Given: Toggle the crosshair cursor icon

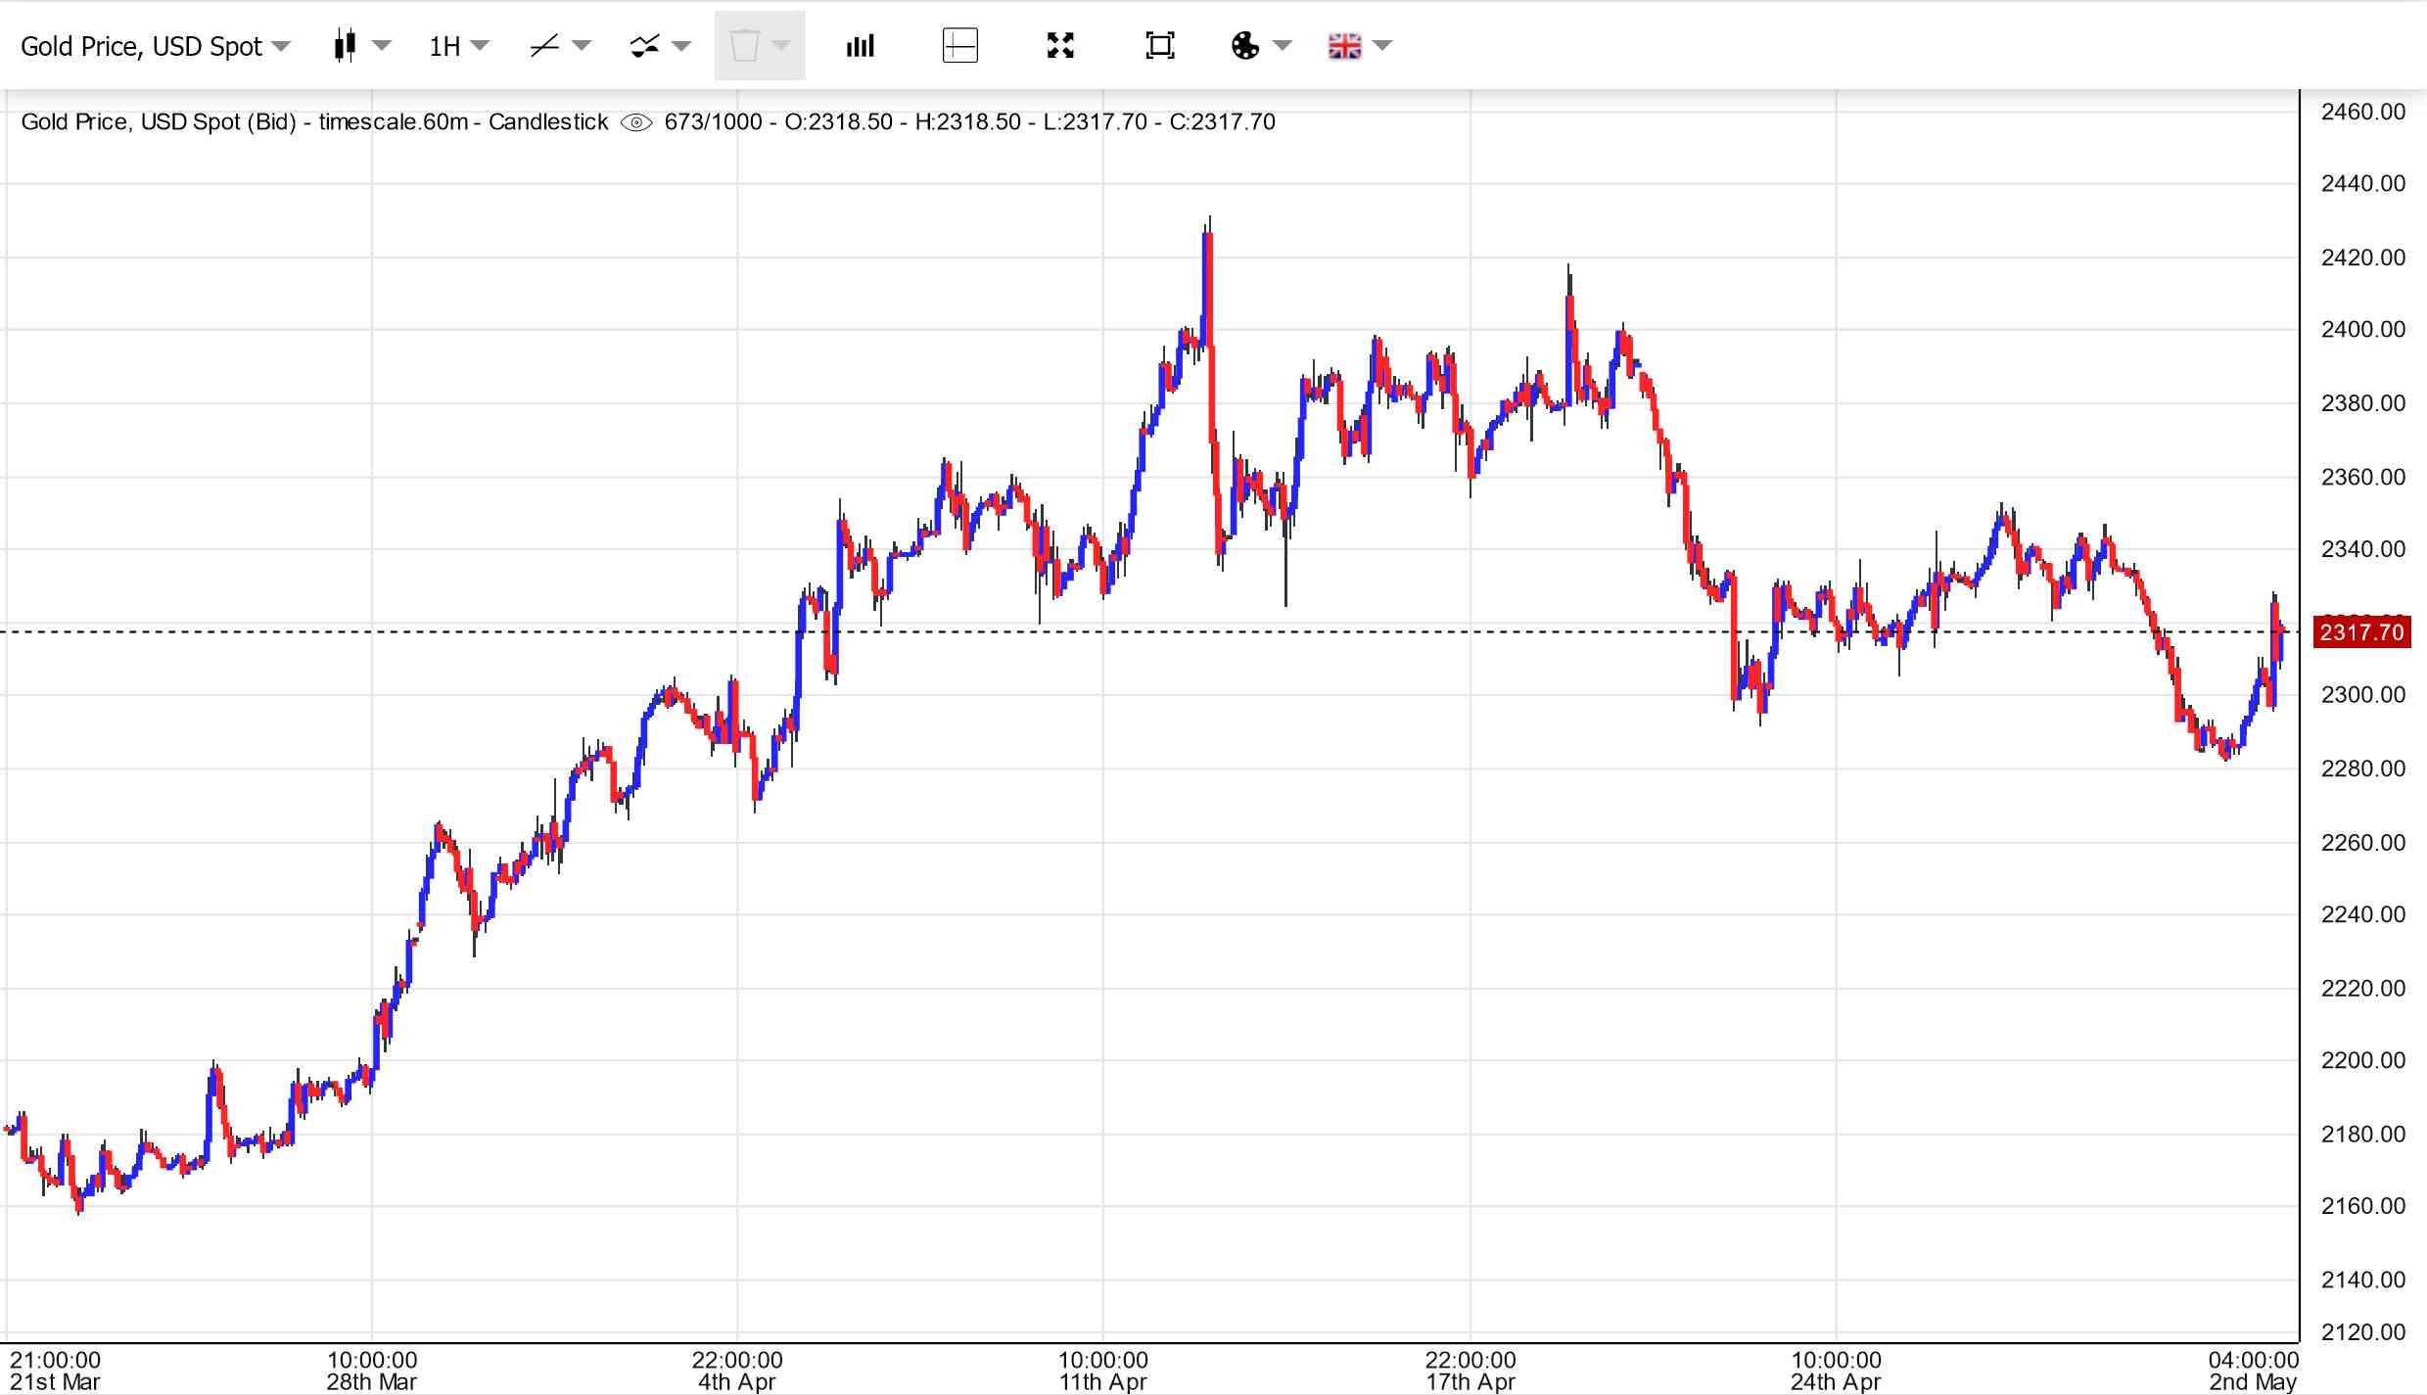Looking at the screenshot, I should (959, 46).
